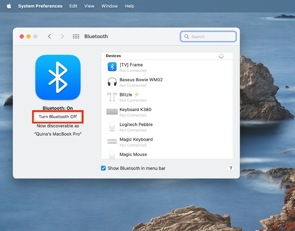Minimize the window with yellow button
This screenshot has height=231, width=295.
29,37
